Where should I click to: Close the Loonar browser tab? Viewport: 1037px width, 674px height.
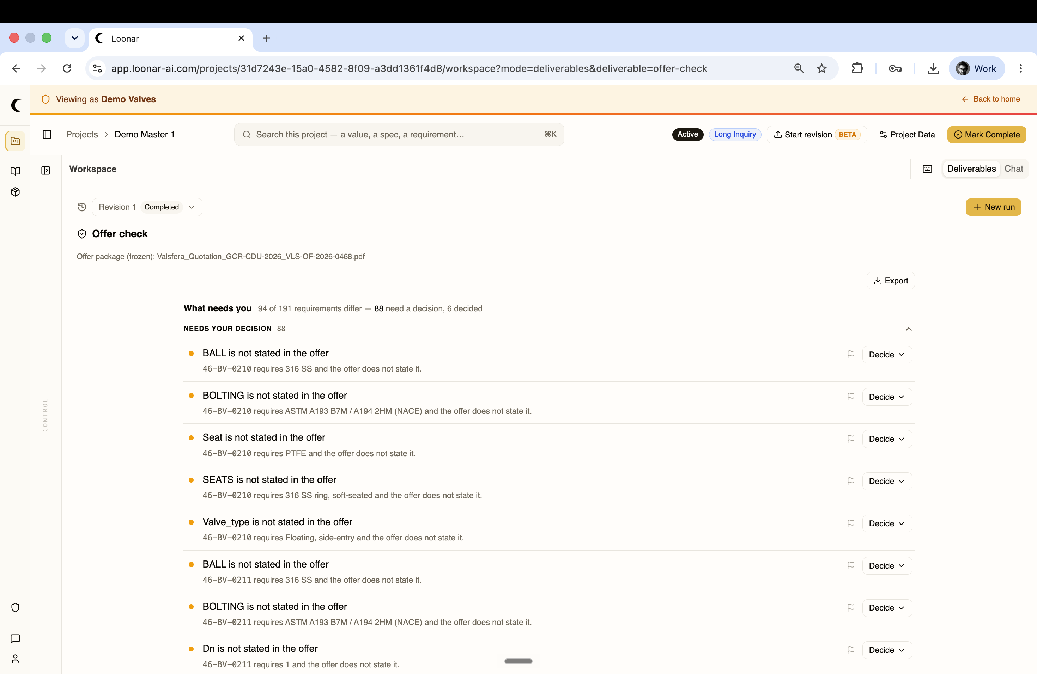click(x=241, y=38)
